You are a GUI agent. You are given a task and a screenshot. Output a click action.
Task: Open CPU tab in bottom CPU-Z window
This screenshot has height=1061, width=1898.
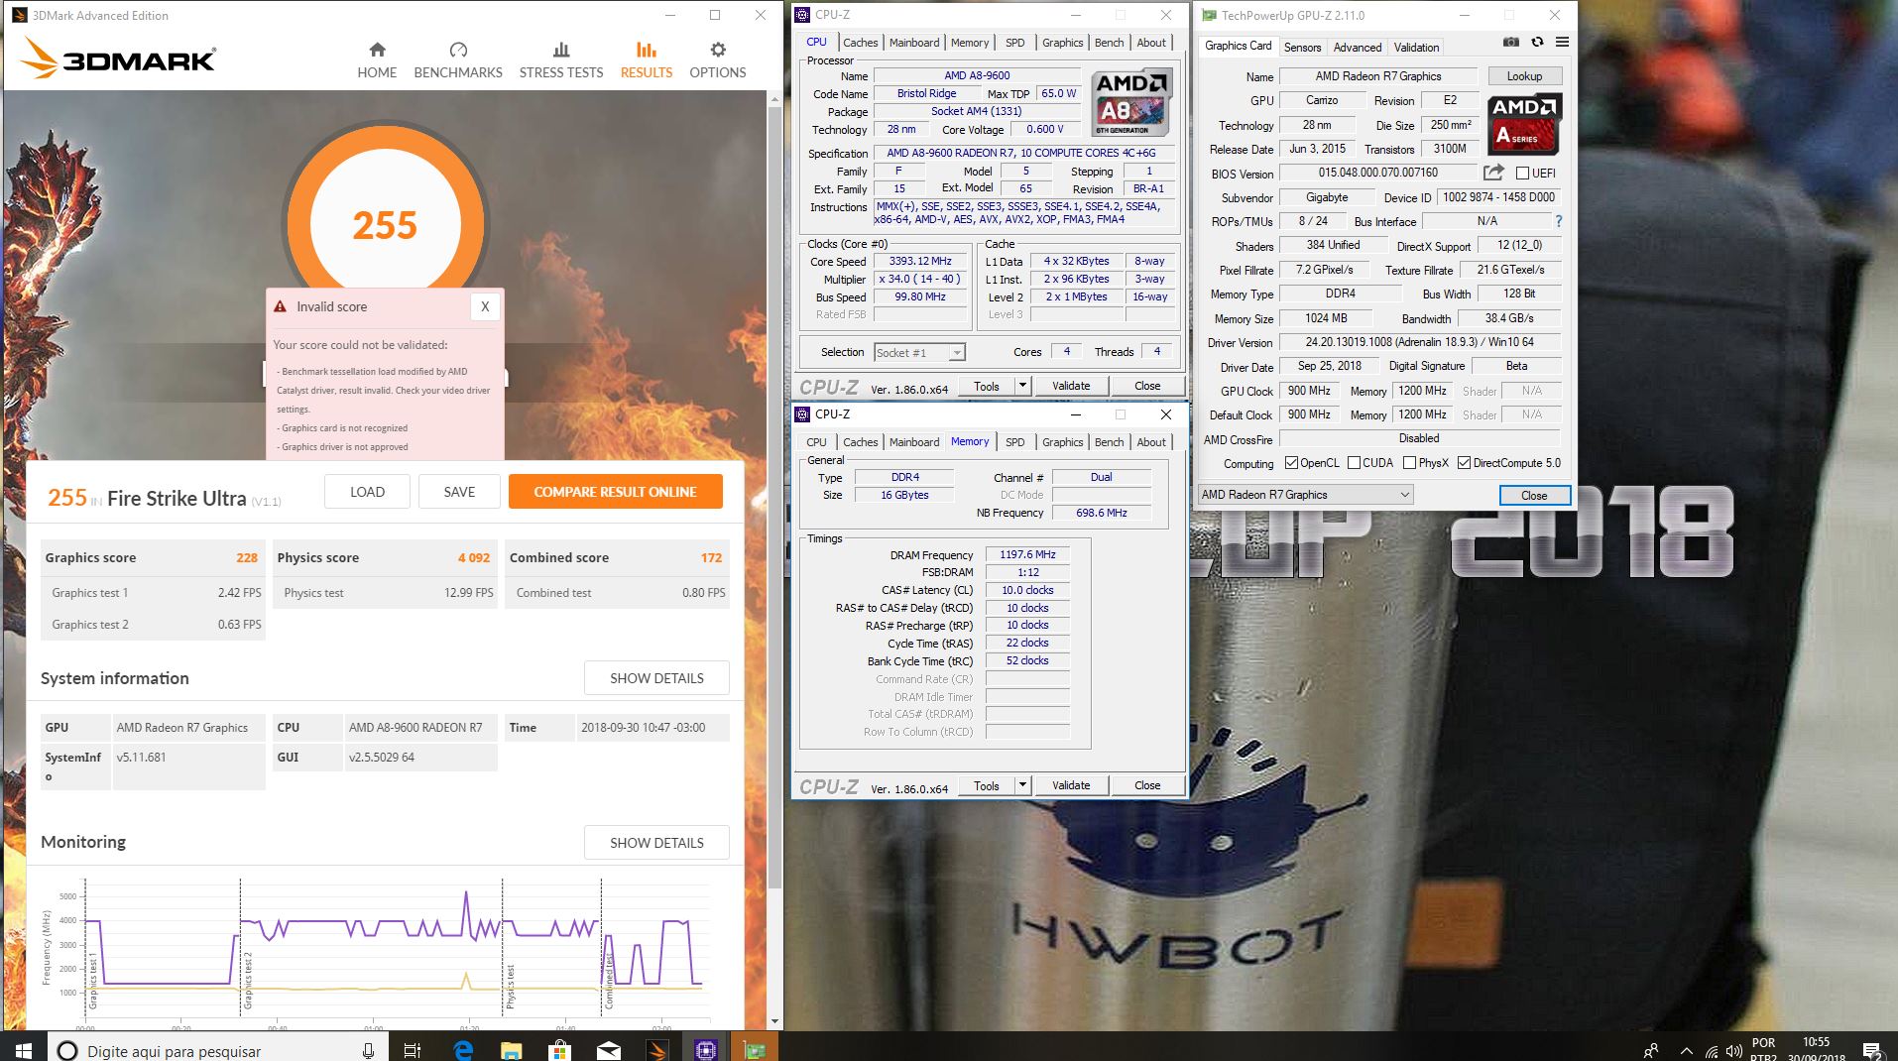click(816, 442)
